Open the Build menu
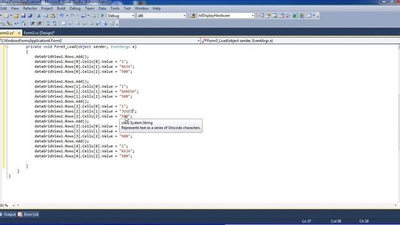Screen dimensions: 400x225 61,8
